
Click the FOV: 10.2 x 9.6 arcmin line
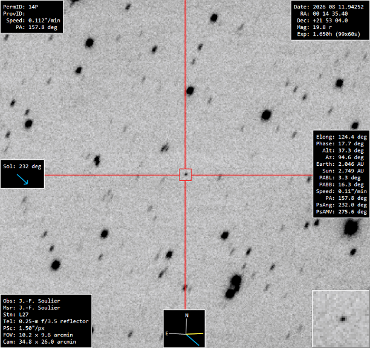coord(38,335)
